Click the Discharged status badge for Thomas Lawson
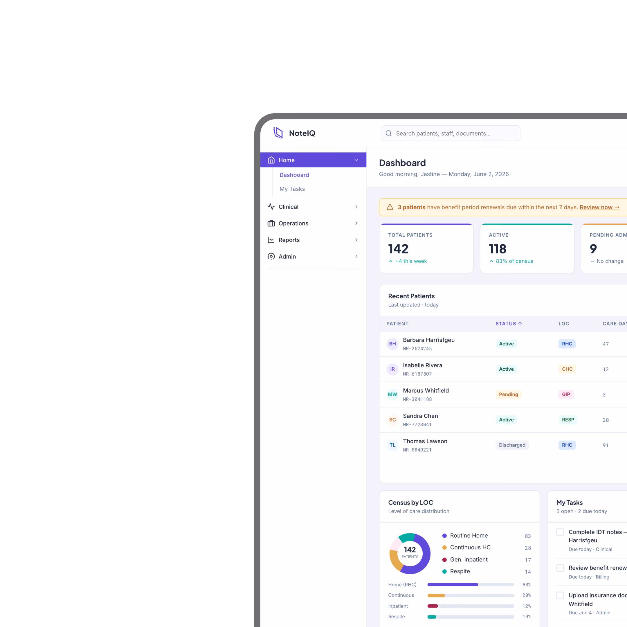This screenshot has height=627, width=627. click(x=512, y=445)
